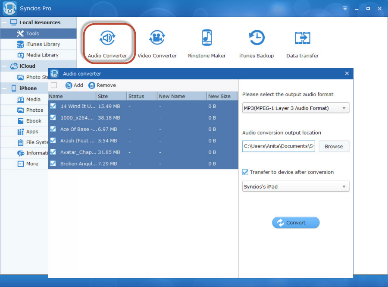Collapse the iCloud section
The height and width of the screenshot is (287, 388).
tap(4, 66)
